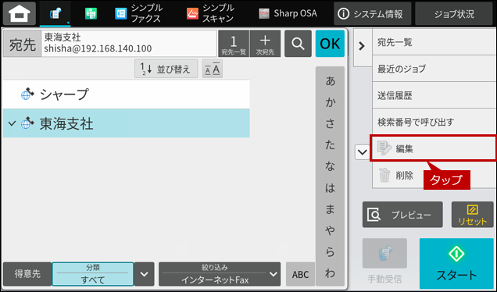Jump to な index
The width and height of the screenshot is (497, 292).
coord(330,166)
